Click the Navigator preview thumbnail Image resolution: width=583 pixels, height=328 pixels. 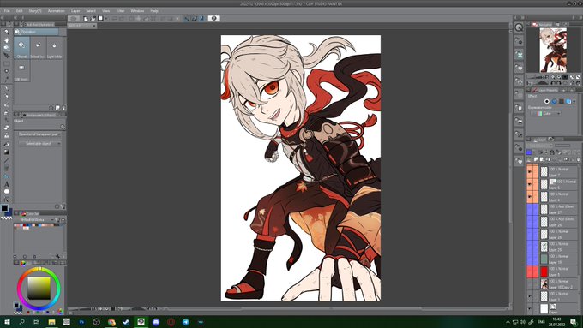[553, 50]
